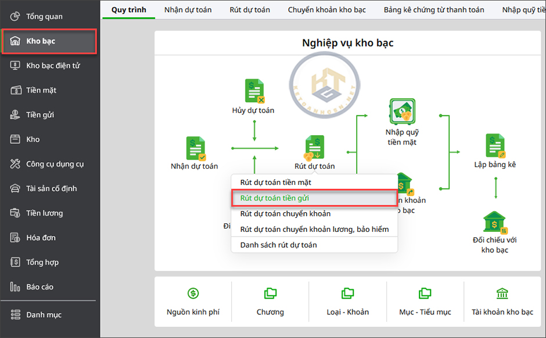This screenshot has height=338, width=546.
Task: Open Bảng kê chứng từ thanh toán tab
Action: click(433, 10)
